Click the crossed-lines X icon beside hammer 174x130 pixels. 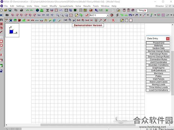click(x=105, y=20)
